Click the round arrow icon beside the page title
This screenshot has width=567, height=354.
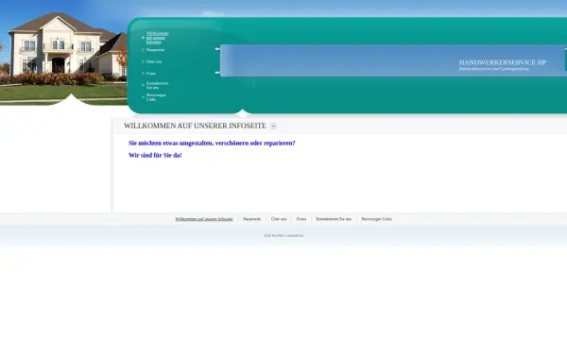(273, 126)
